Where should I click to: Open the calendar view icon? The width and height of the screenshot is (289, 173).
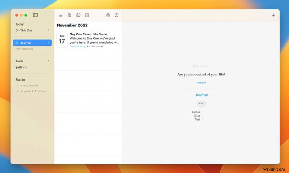pos(87,15)
